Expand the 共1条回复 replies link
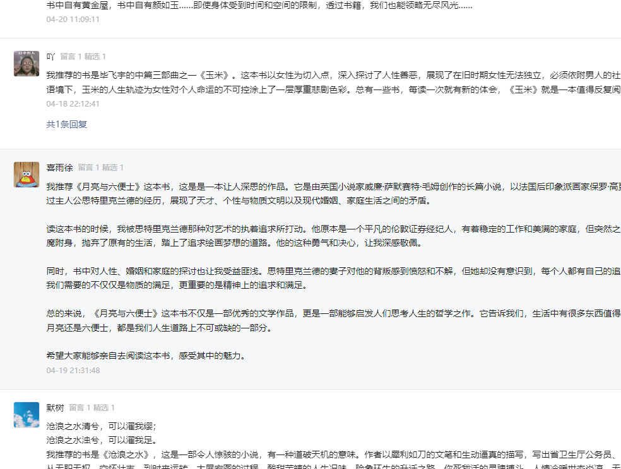Image resolution: width=621 pixels, height=469 pixels. point(66,124)
